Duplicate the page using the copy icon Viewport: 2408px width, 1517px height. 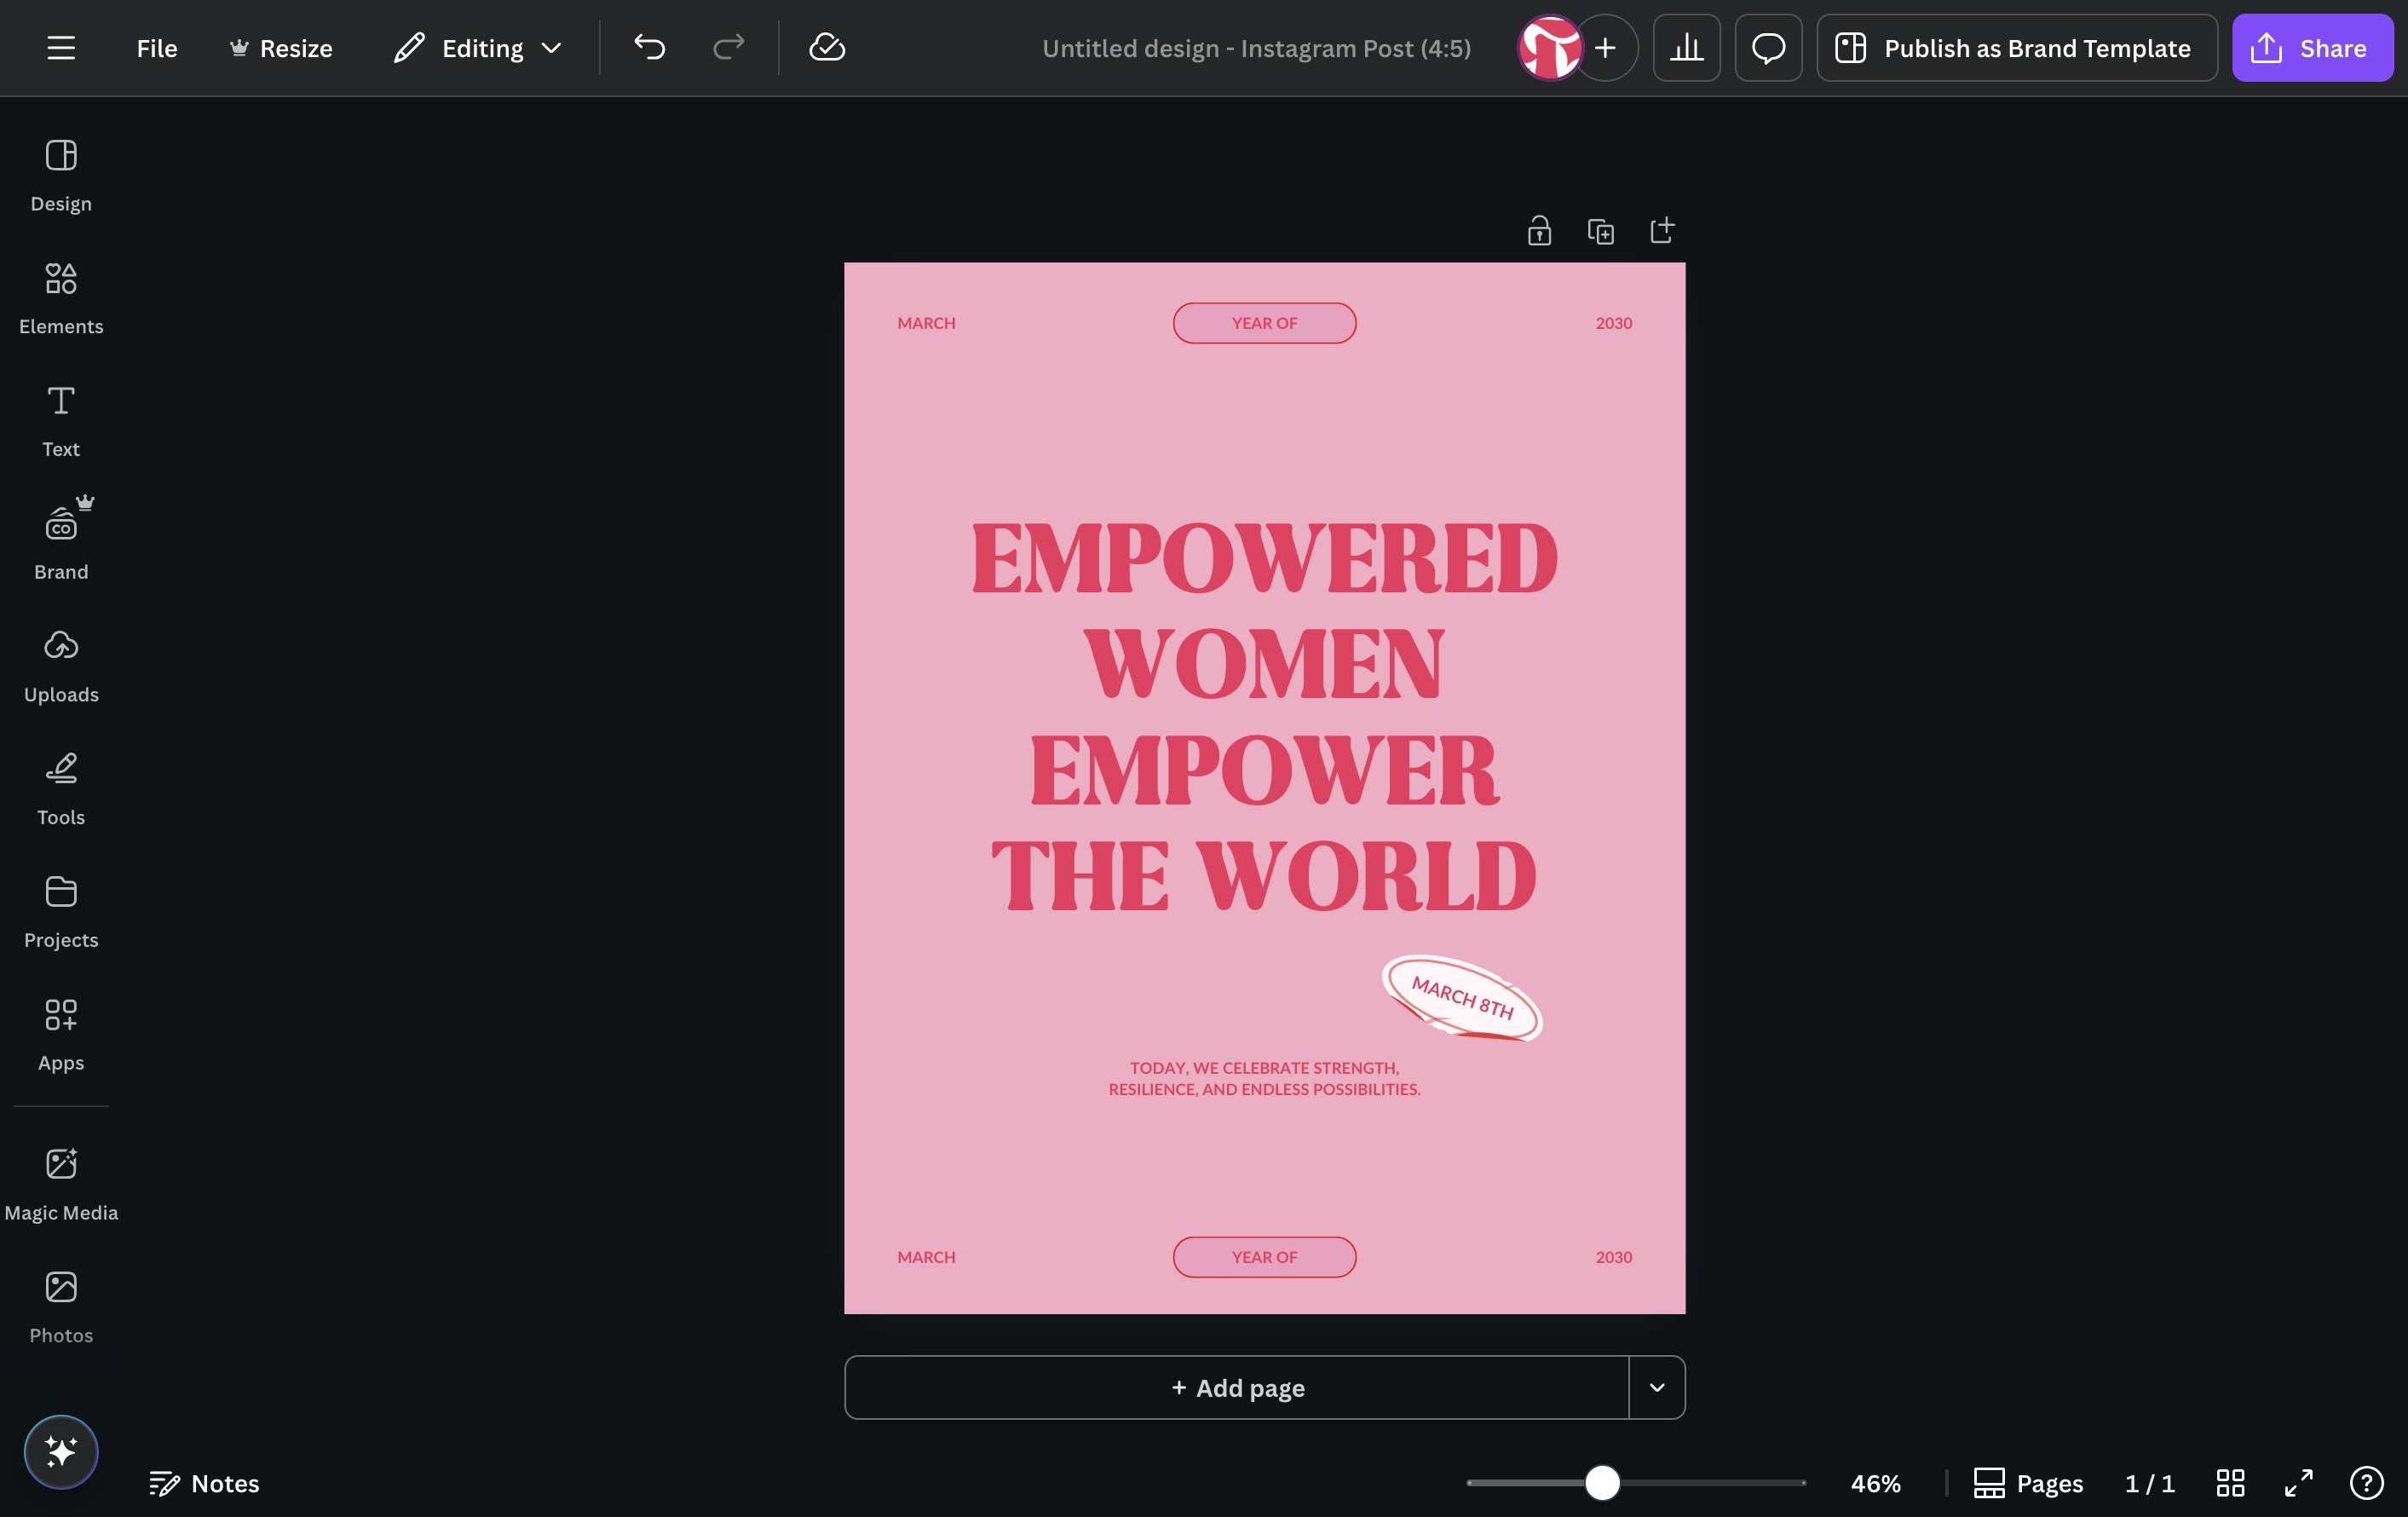[1600, 231]
